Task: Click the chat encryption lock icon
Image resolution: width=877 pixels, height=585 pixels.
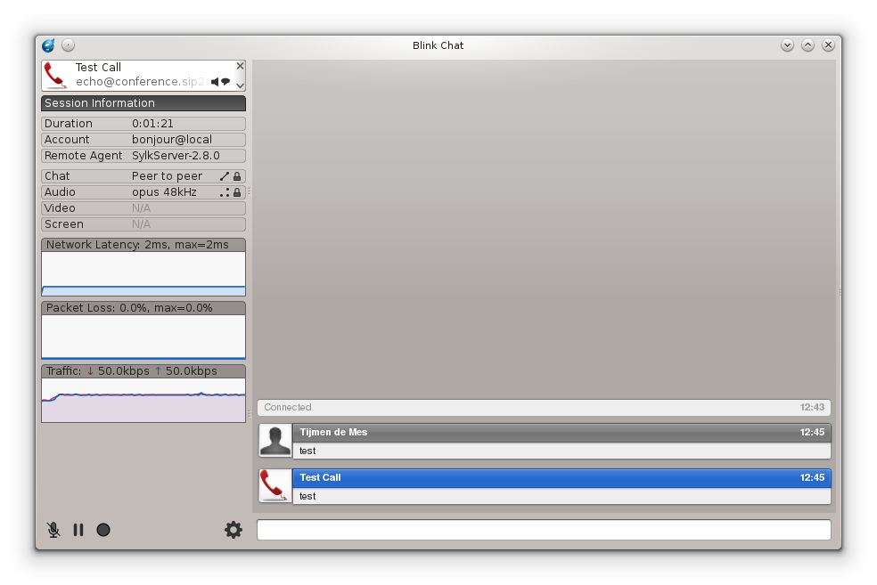Action: pyautogui.click(x=237, y=176)
